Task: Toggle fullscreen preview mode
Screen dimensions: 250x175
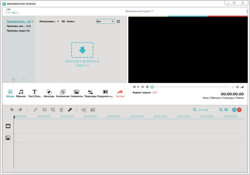Action: (x=232, y=87)
